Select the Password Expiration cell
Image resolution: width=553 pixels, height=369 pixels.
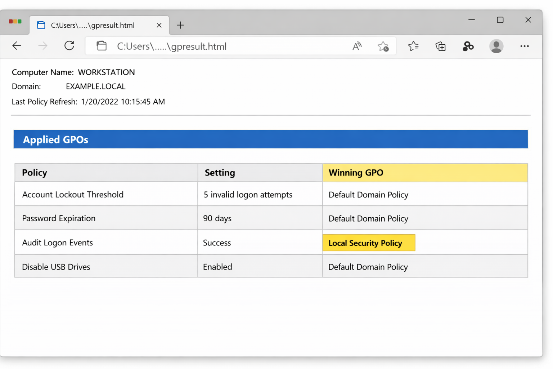click(x=106, y=218)
